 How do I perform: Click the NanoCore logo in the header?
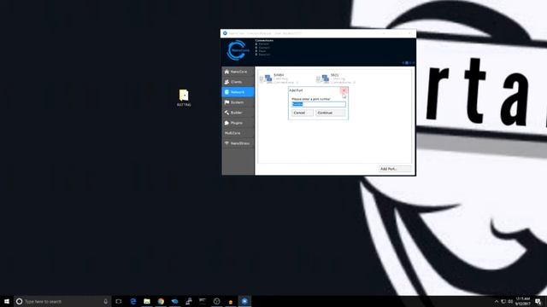(238, 50)
